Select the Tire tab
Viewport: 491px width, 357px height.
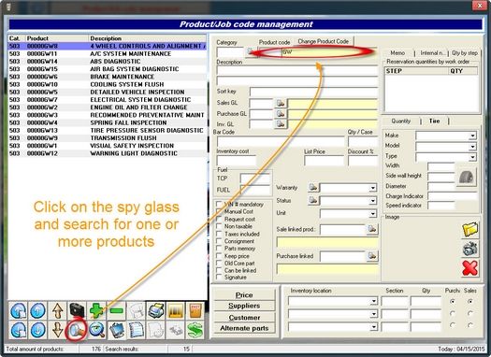pos(434,121)
